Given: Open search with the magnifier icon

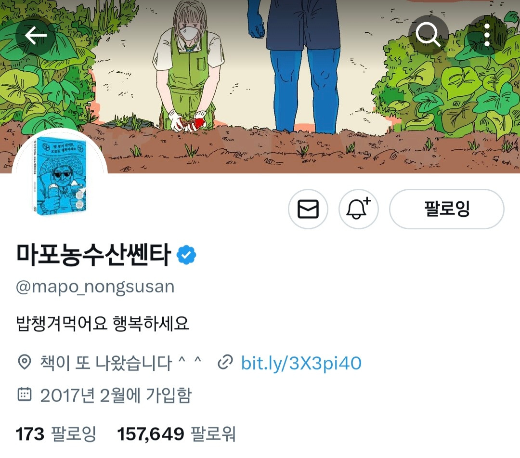Looking at the screenshot, I should (428, 35).
